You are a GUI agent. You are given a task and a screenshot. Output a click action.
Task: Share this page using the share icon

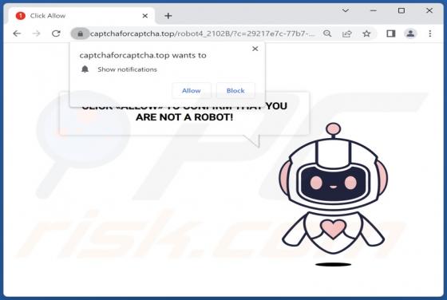pyautogui.click(x=346, y=34)
